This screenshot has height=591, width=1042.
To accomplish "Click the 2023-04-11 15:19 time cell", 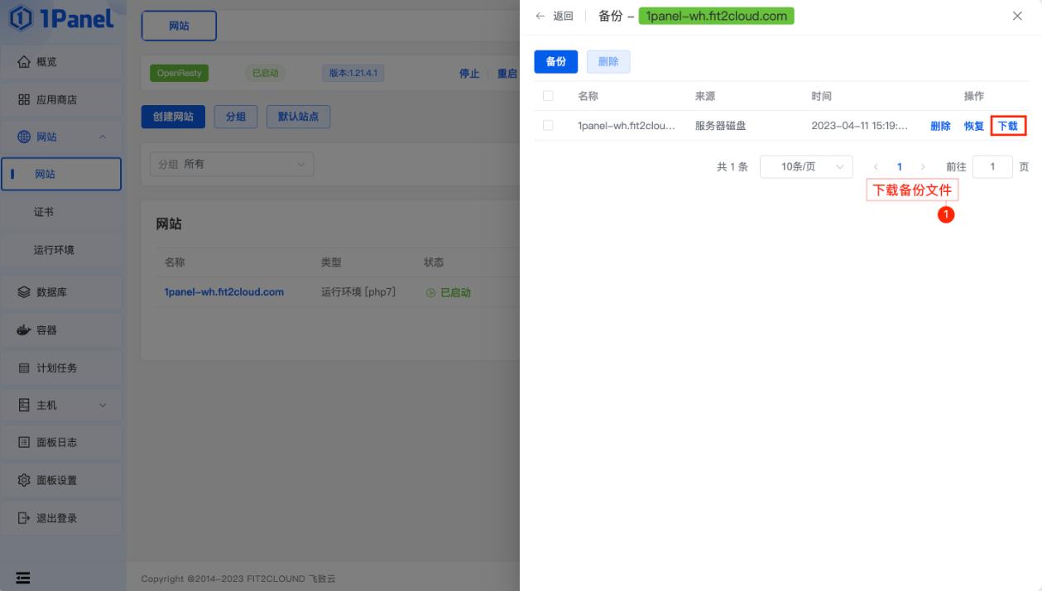I will click(859, 126).
